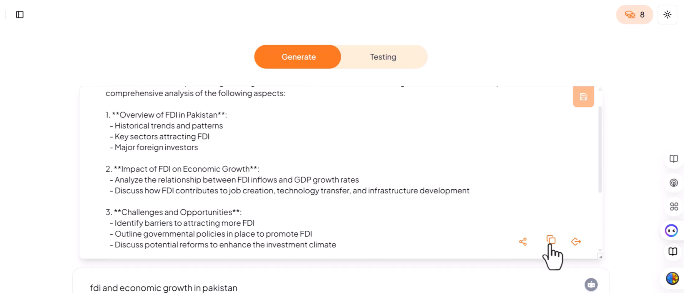Copy the generated prompt text
Screen dimensions: 684x293
pos(551,241)
